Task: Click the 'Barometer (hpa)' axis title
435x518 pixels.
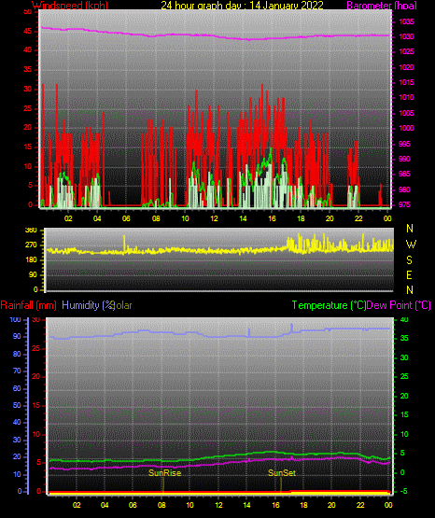Action: 382,6
